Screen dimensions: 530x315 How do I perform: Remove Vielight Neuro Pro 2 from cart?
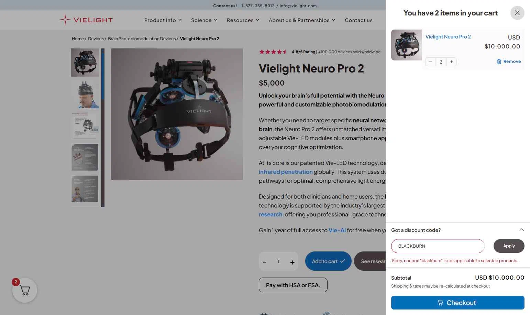[509, 61]
